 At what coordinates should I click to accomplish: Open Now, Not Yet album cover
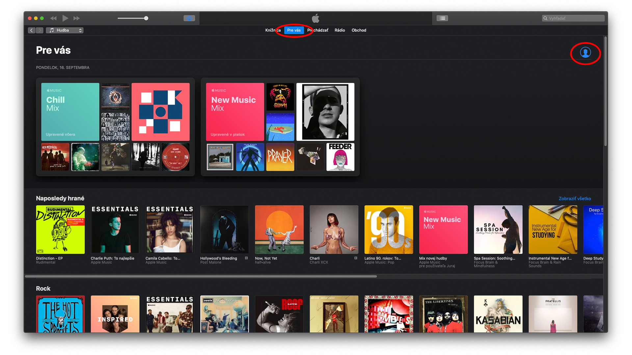click(x=279, y=229)
